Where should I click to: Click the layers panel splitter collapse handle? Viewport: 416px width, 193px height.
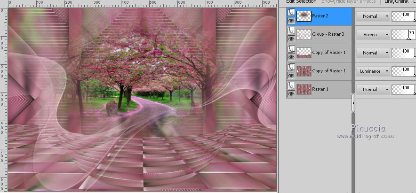(x=353, y=103)
